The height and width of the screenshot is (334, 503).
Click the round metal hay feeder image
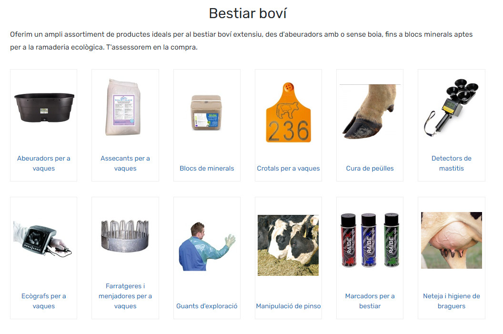tap(125, 235)
